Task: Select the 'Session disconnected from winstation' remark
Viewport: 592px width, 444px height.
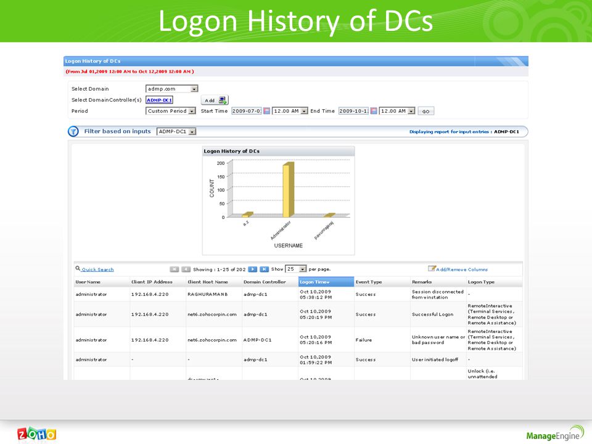Action: pos(438,295)
